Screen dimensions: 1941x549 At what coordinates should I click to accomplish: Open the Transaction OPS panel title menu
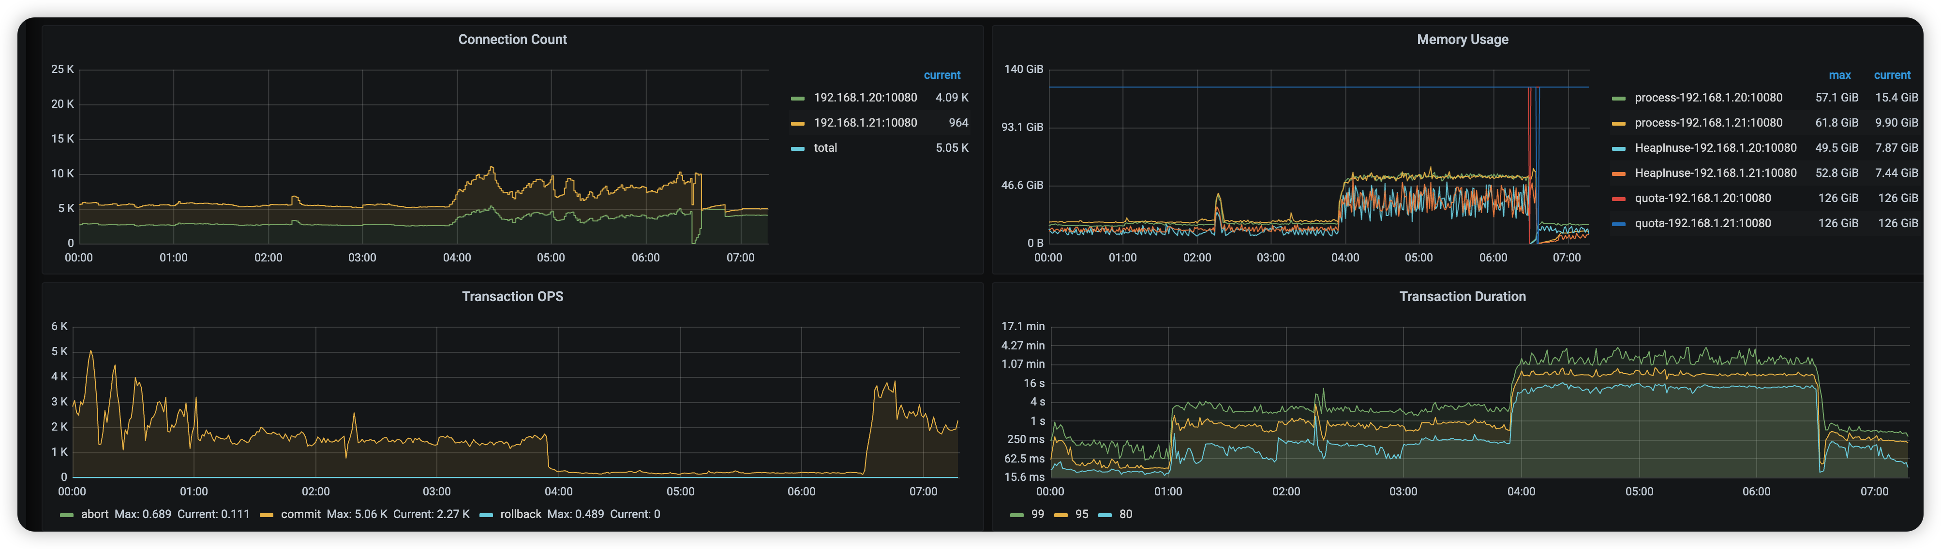click(x=512, y=297)
